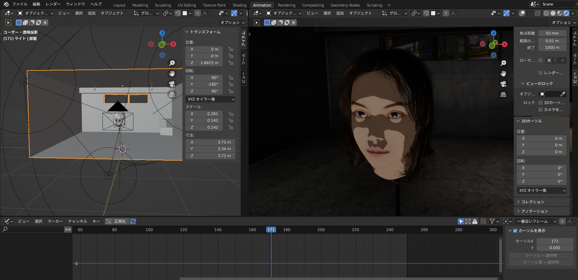Viewport: 578px width, 280px height.
Task: Toggle camera view icon in left viewport
Action: (172, 84)
